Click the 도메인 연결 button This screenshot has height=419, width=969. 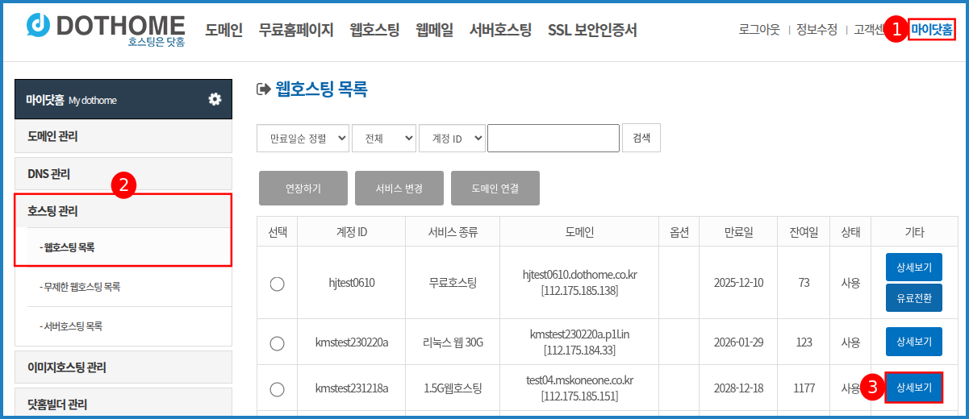(x=495, y=189)
